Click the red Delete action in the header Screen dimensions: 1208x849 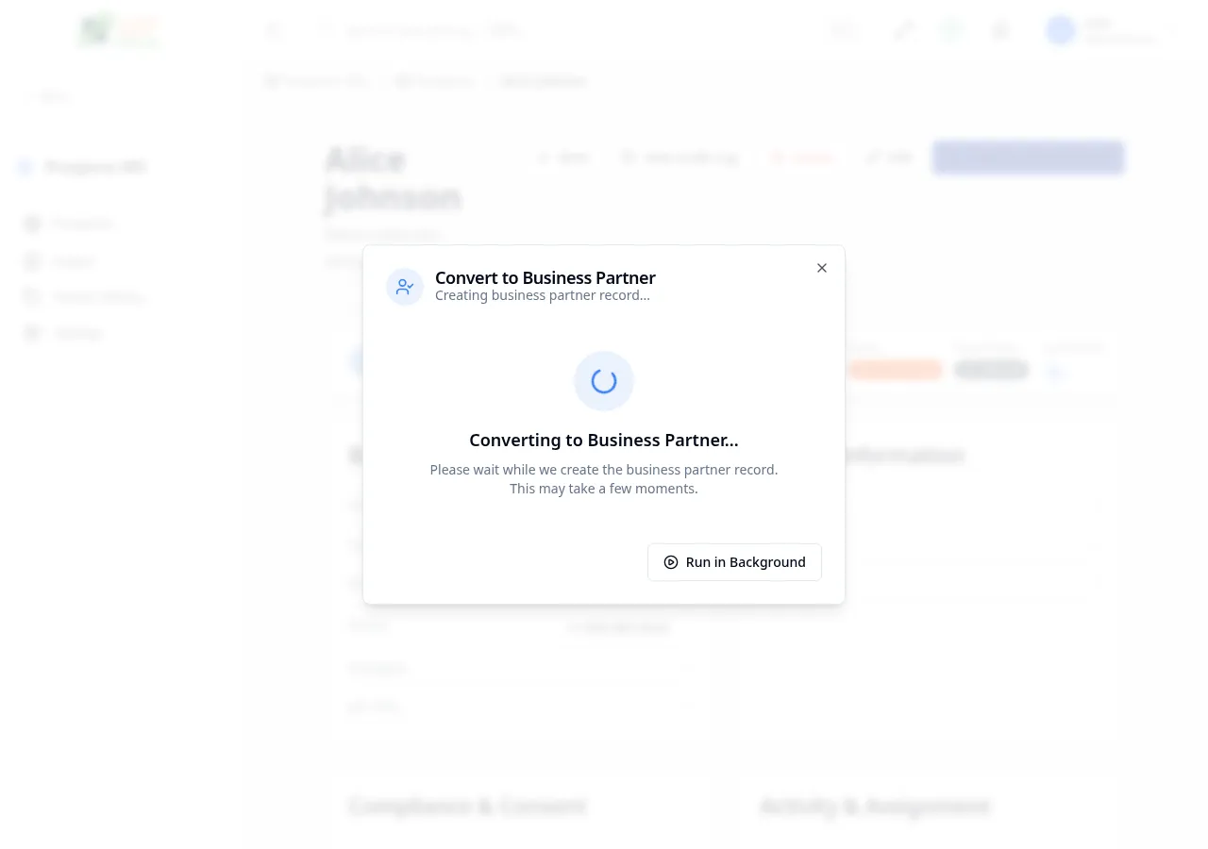(801, 158)
